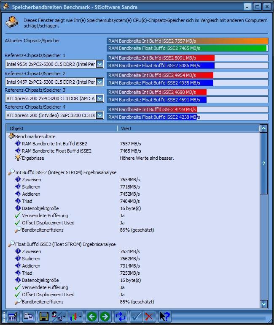
Task: Click the options table-edit toolbar icon
Action: tap(13, 317)
